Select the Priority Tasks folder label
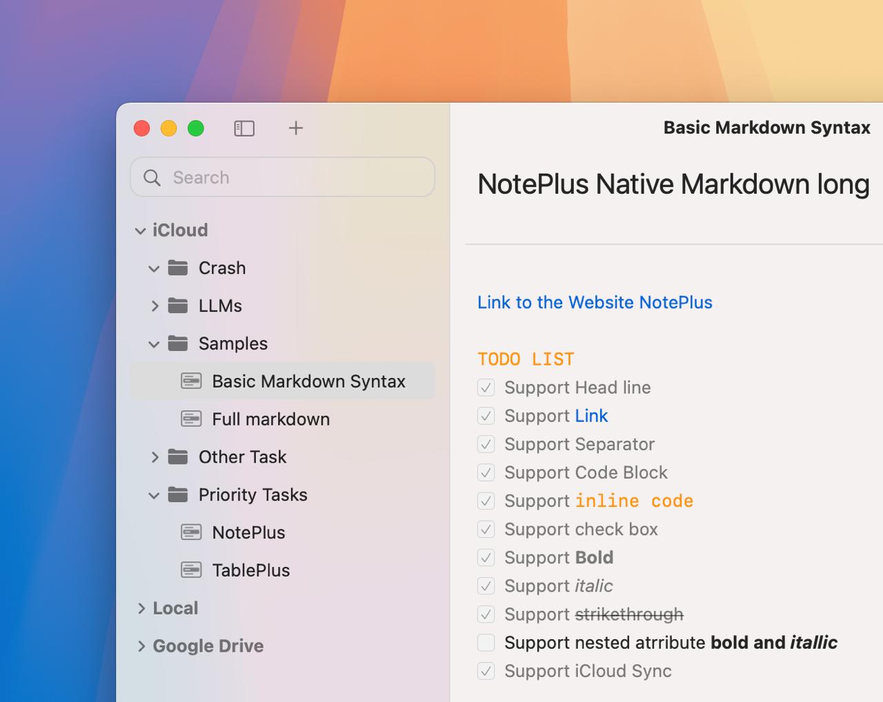The width and height of the screenshot is (883, 702). coord(253,494)
